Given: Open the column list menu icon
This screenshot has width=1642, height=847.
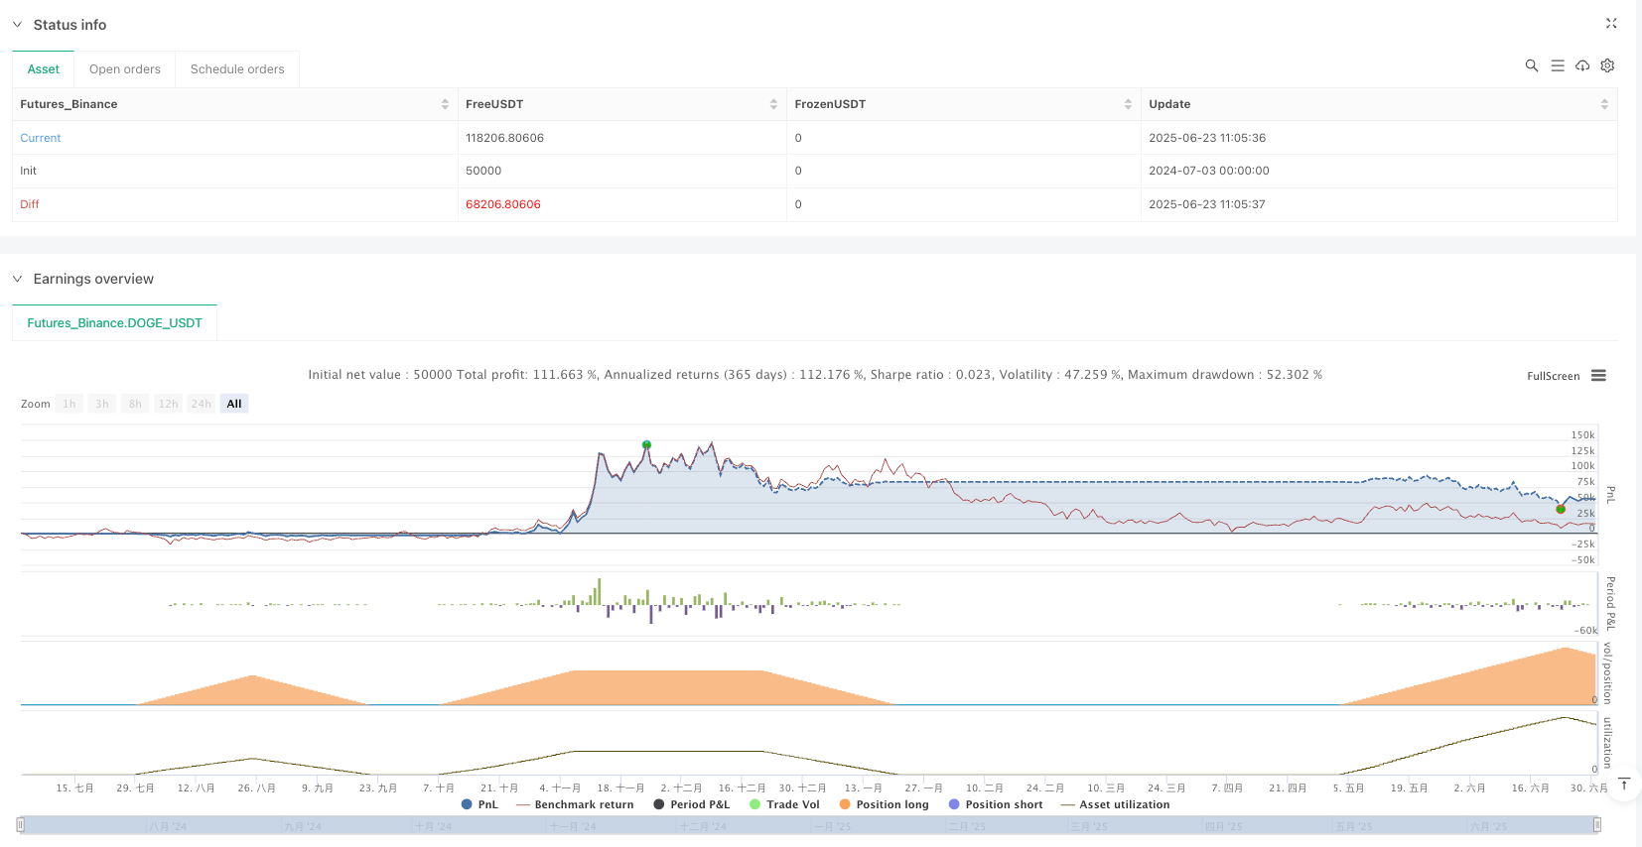Looking at the screenshot, I should [x=1558, y=65].
